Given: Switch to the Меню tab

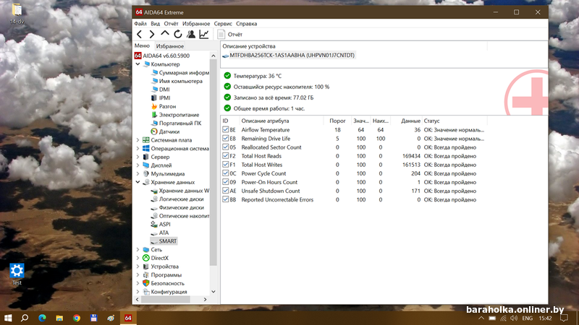Looking at the screenshot, I should point(142,45).
